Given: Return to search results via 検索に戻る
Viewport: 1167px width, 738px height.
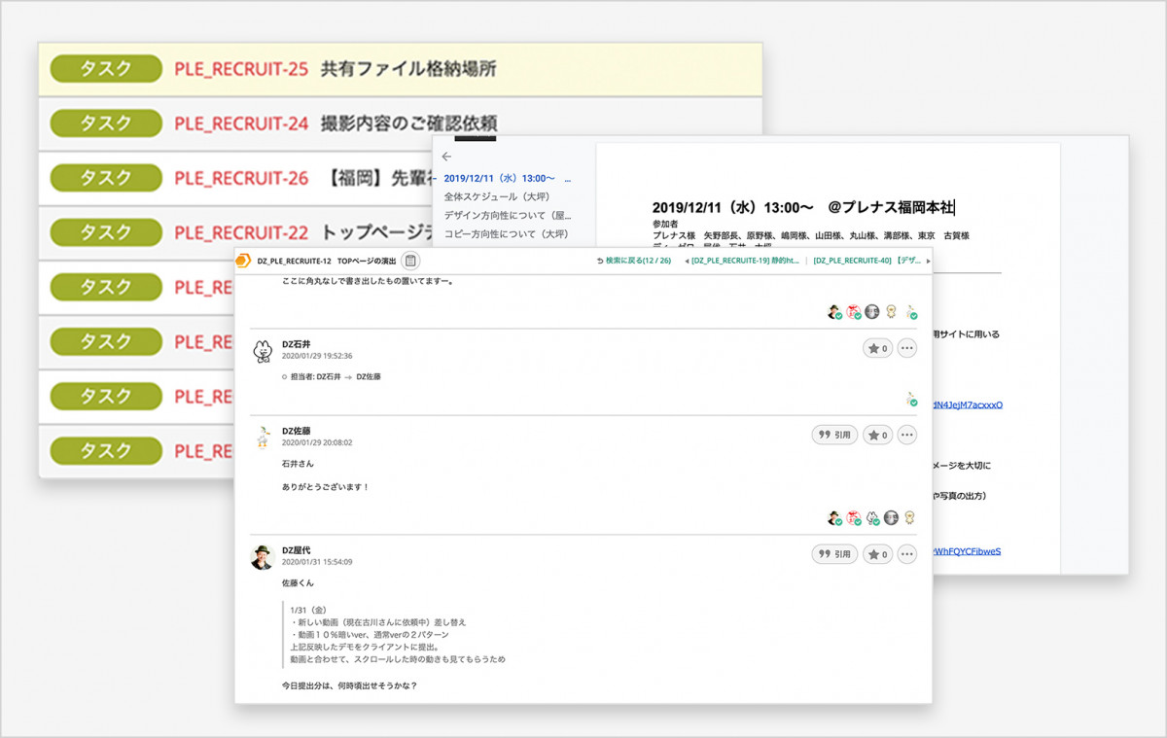Looking at the screenshot, I should (633, 261).
